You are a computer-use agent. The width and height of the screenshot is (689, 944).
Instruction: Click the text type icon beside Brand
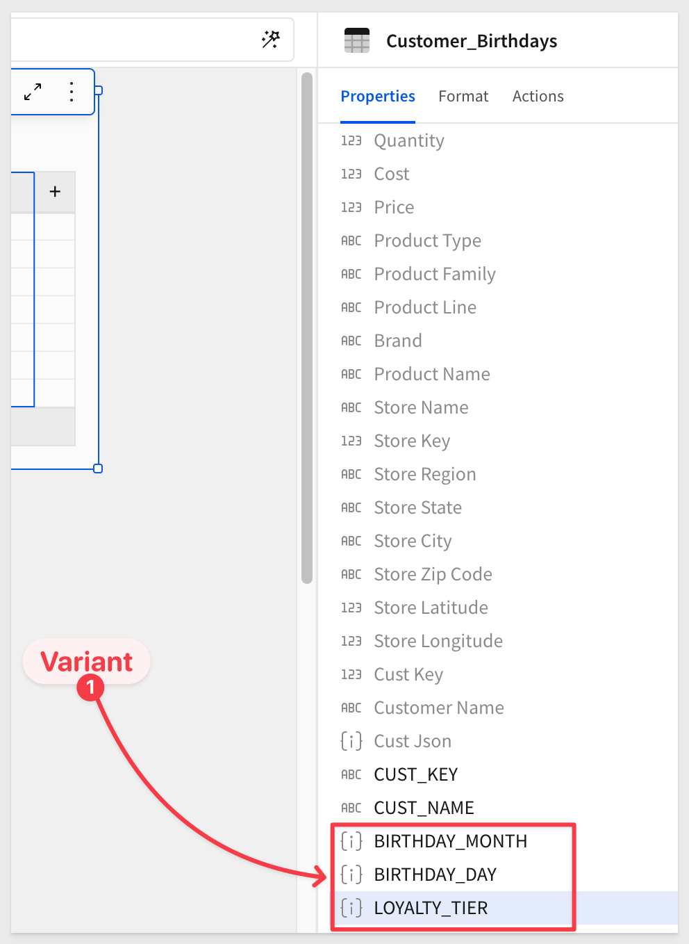click(x=351, y=341)
